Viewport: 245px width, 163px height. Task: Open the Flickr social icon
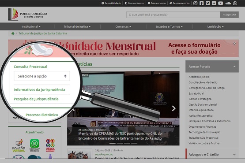click(x=214, y=3)
